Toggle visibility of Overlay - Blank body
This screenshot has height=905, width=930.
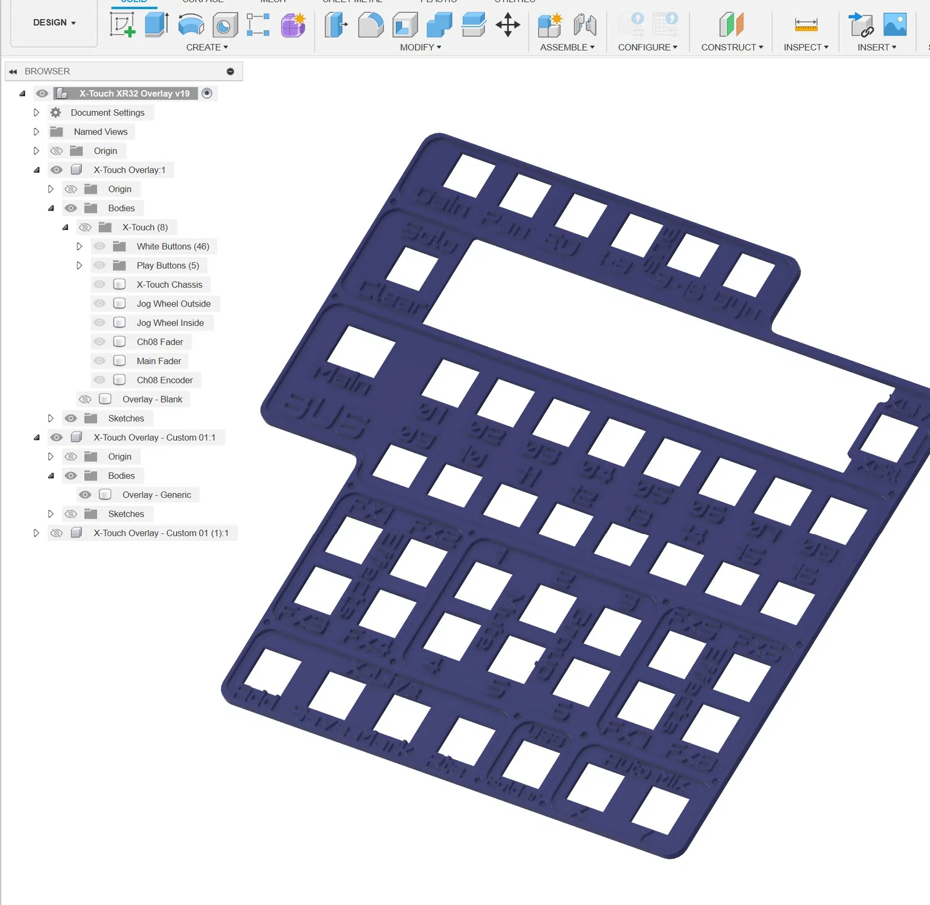point(85,400)
